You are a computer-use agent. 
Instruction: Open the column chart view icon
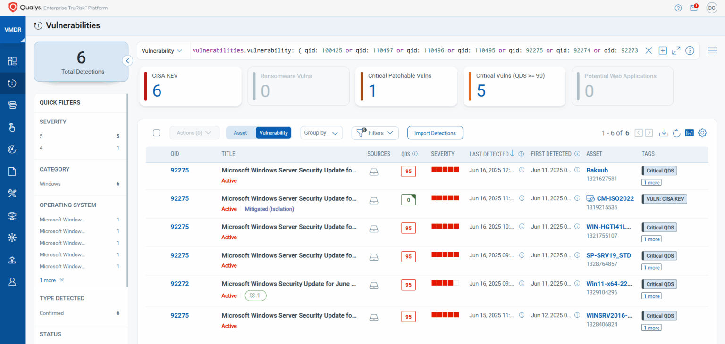689,133
